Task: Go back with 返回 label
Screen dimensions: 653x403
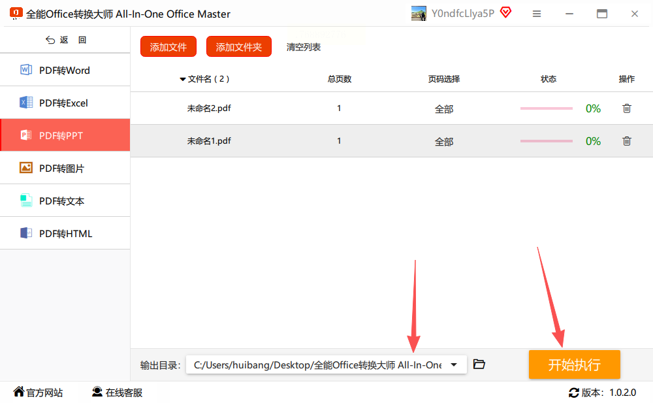Action: [x=73, y=40]
